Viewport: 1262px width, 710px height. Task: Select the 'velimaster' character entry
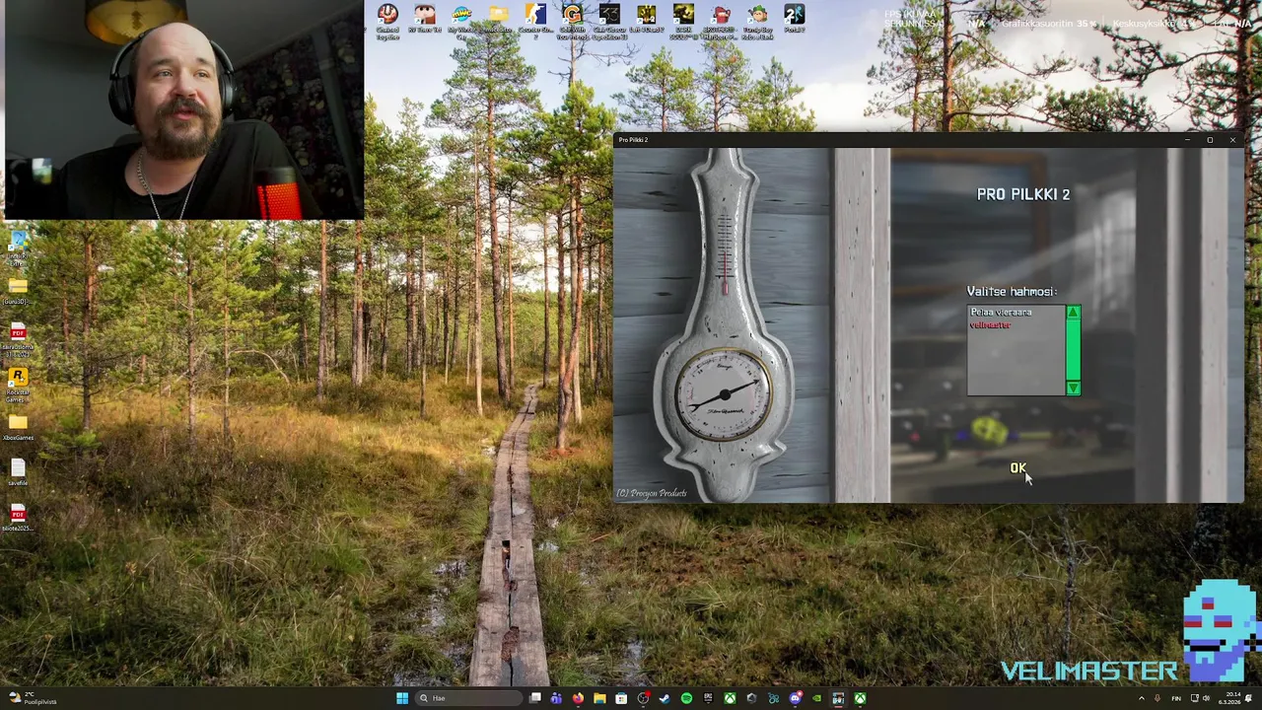pyautogui.click(x=990, y=325)
